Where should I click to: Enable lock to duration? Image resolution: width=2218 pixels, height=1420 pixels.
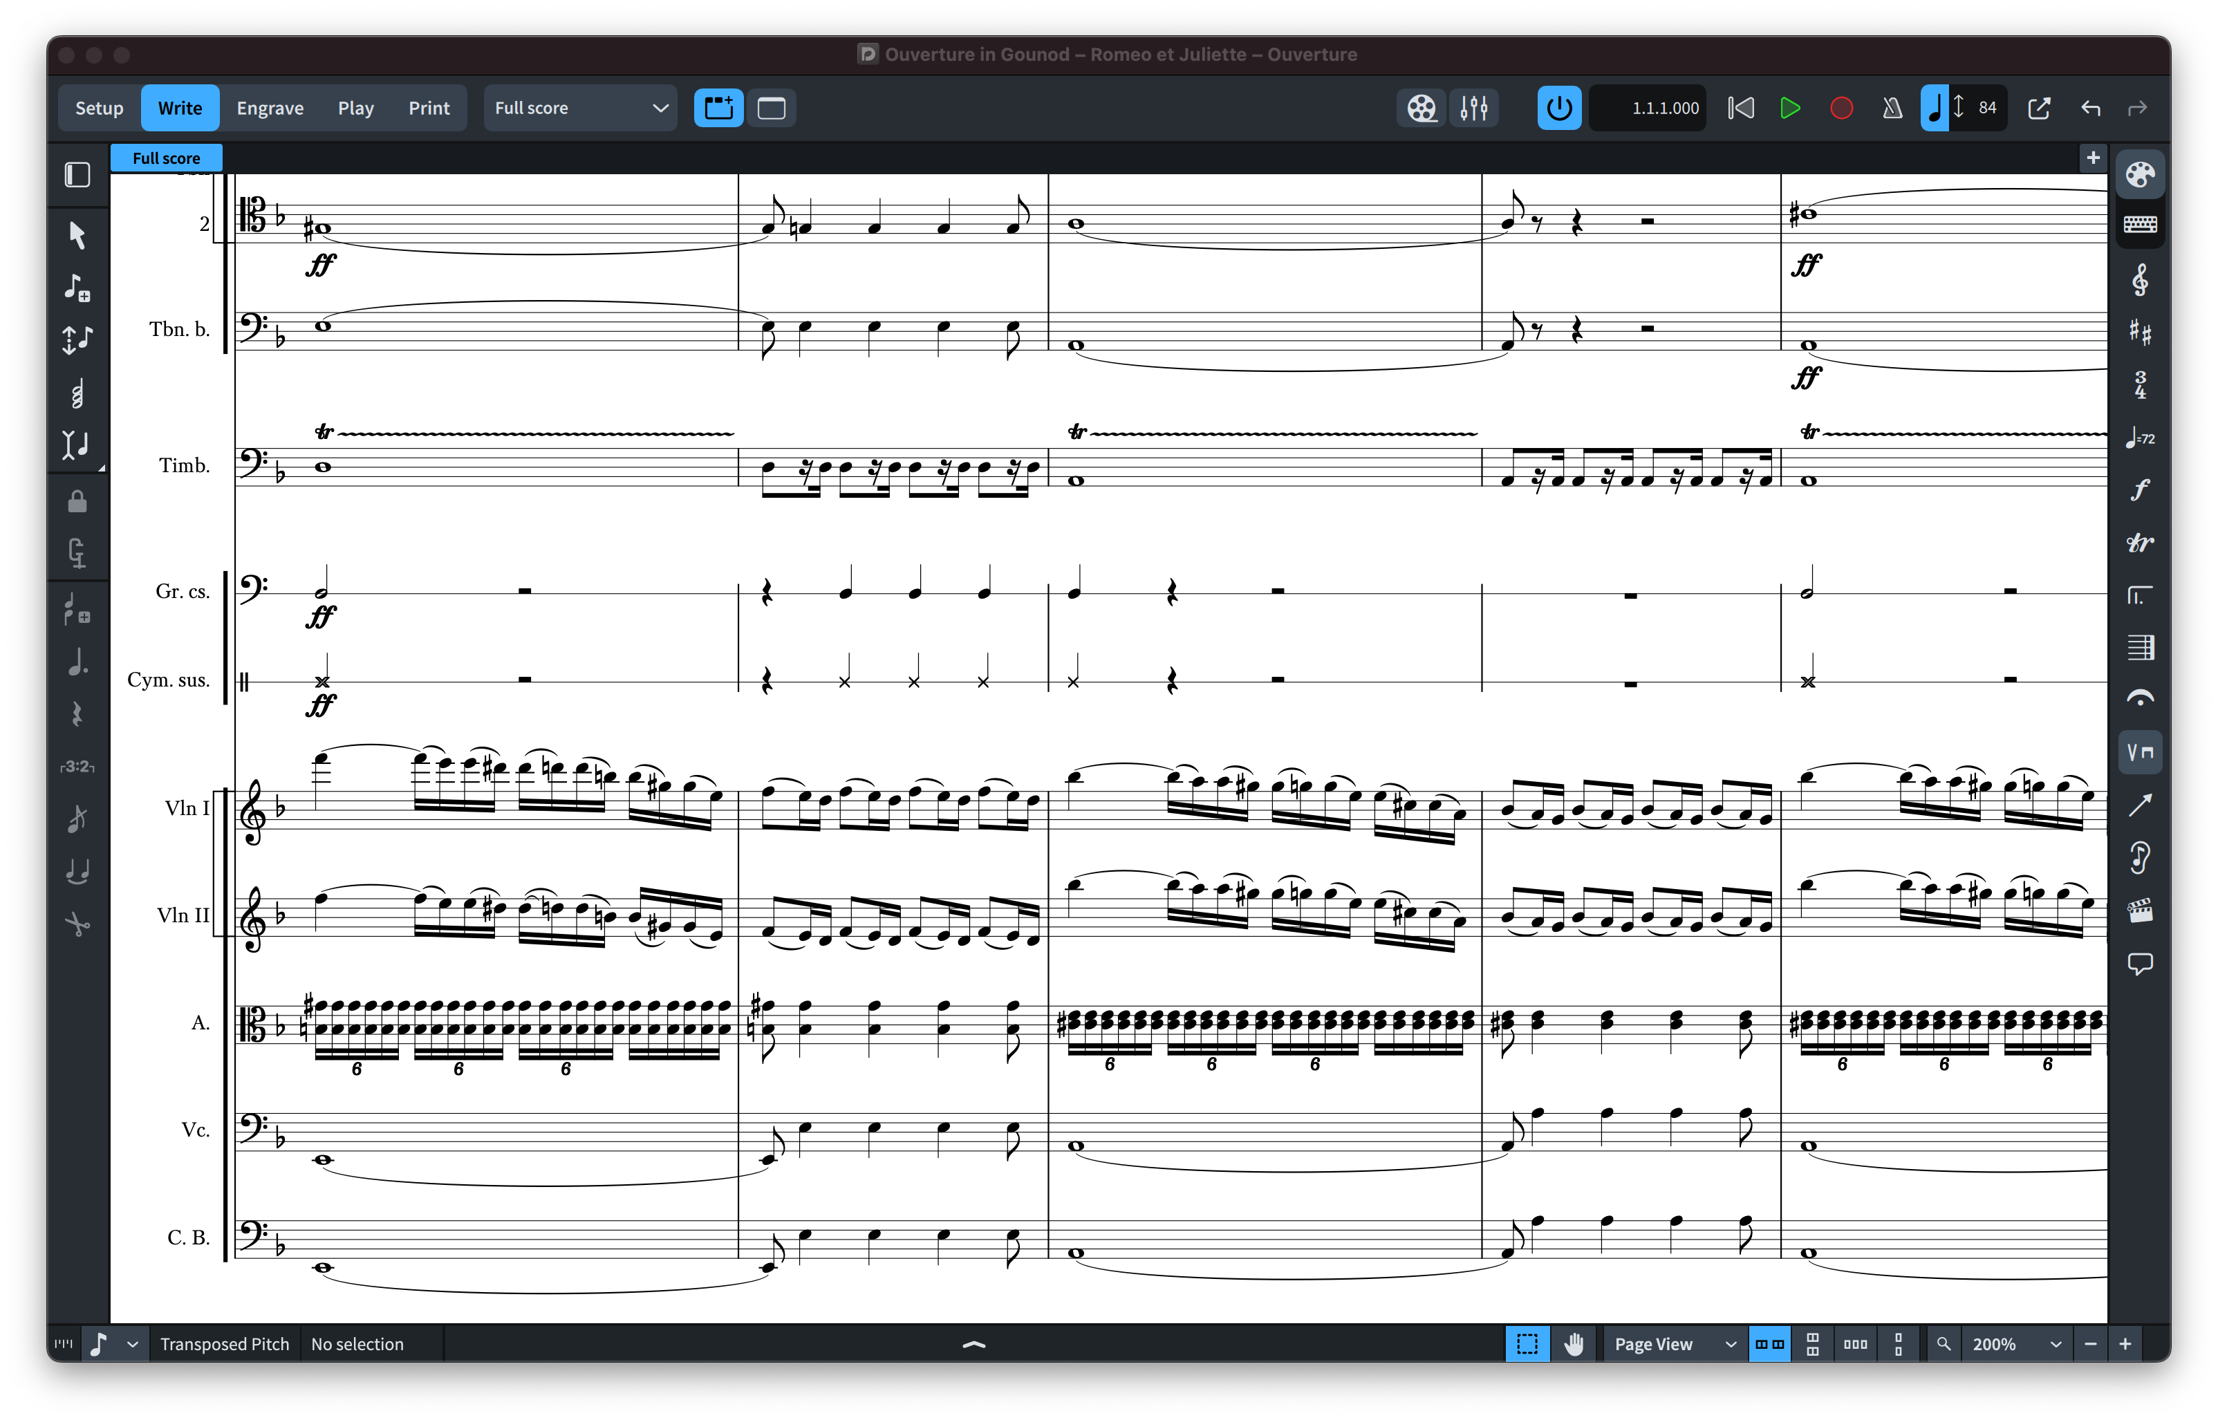click(77, 502)
